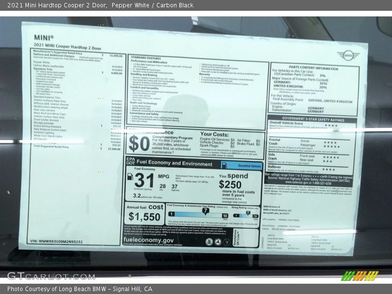Click the EPA seal near fueleconomy.gov
The width and height of the screenshot is (392, 294).
208,243
